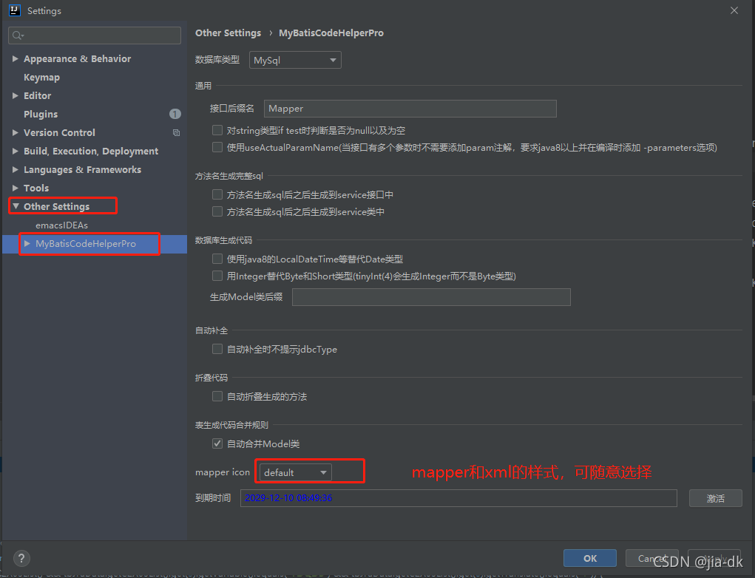Image resolution: width=755 pixels, height=578 pixels.
Task: Expand Build, Execution, Deployment arrow
Action: pyautogui.click(x=15, y=151)
